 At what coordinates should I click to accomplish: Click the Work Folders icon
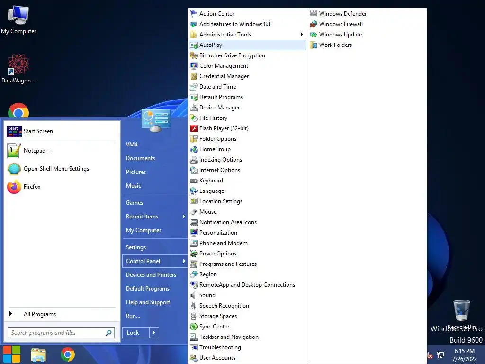[314, 45]
